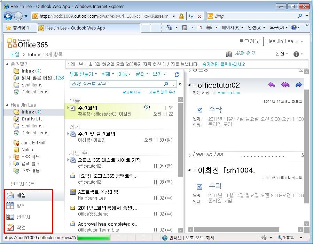Open the 페이지(P) menu
This screenshot has height=244, width=313.
point(233,27)
